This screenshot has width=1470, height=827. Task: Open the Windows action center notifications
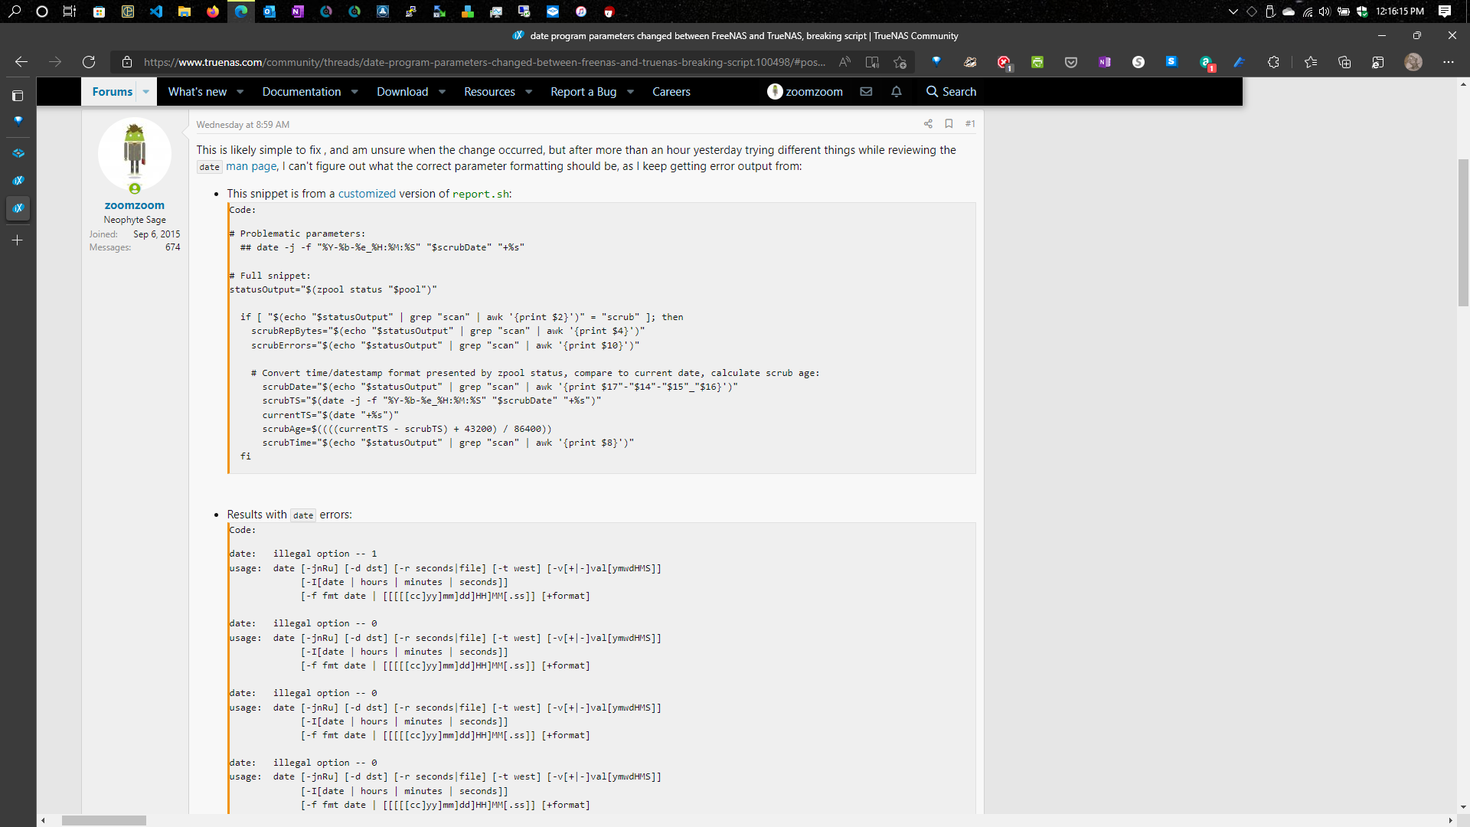coord(1445,11)
